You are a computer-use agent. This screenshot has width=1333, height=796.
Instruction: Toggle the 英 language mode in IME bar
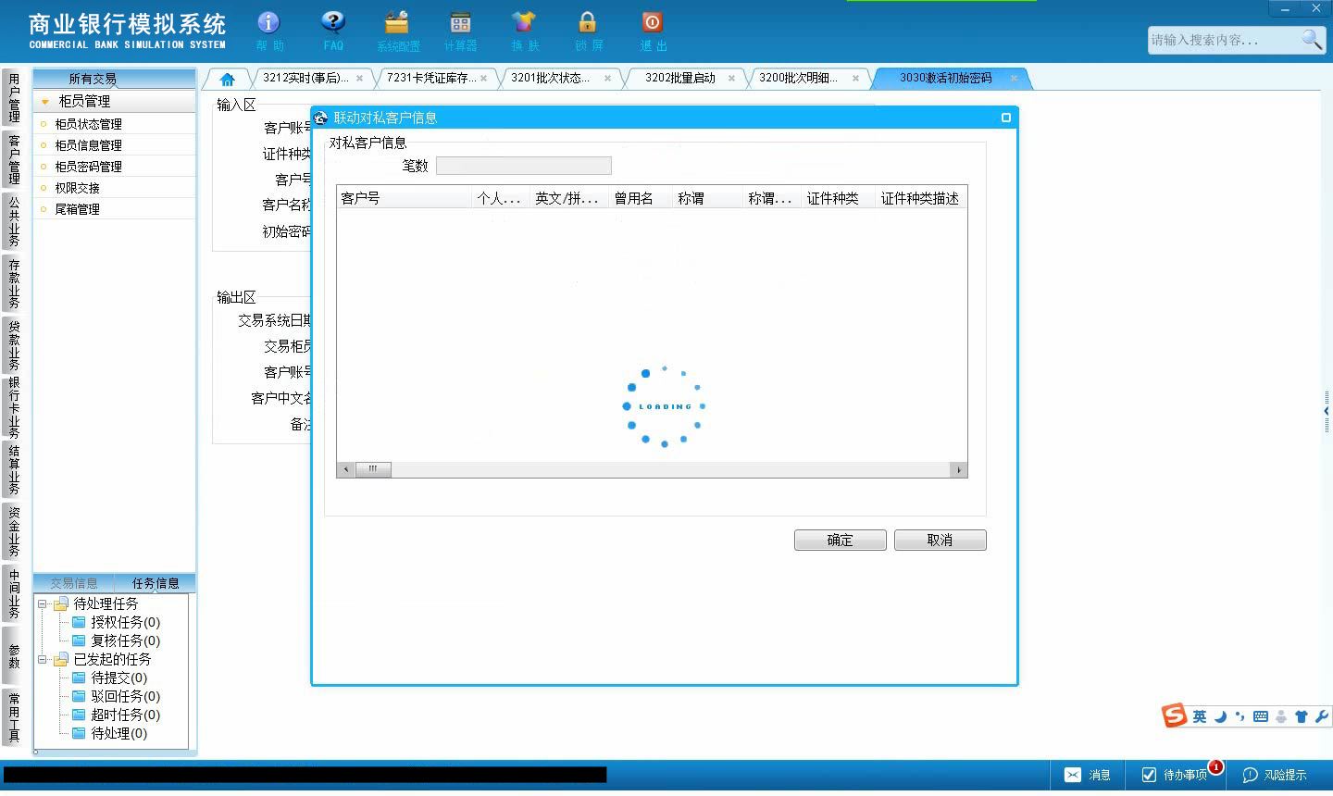[1200, 716]
